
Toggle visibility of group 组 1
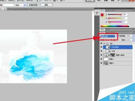(101, 44)
